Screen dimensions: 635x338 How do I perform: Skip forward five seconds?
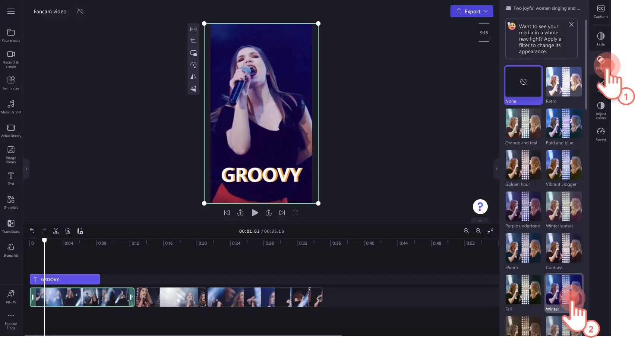click(x=269, y=213)
